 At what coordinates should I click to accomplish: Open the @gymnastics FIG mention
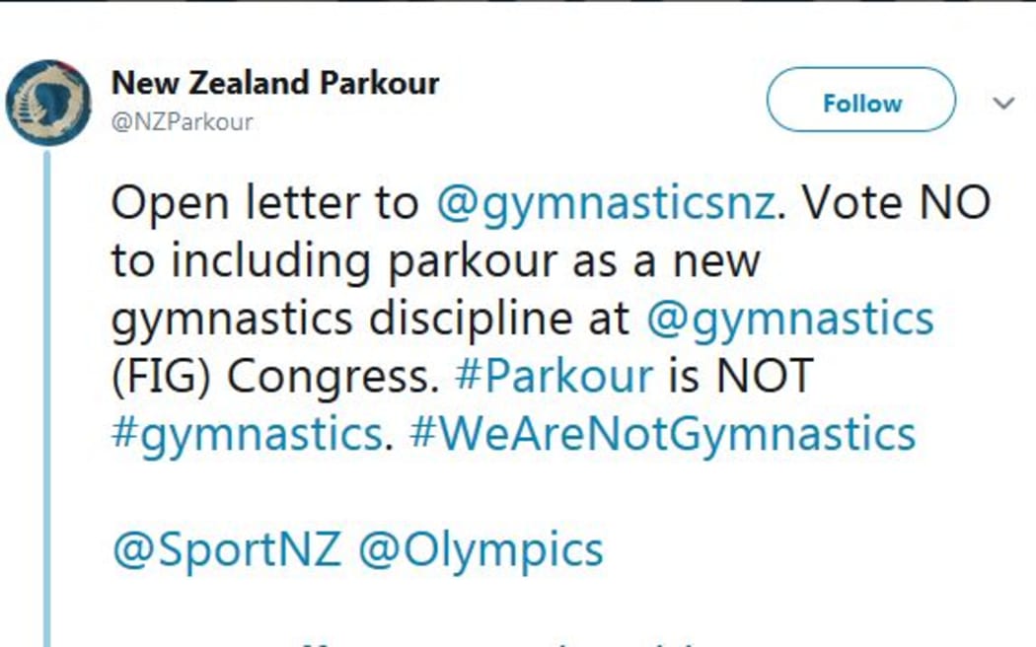pyautogui.click(x=789, y=321)
